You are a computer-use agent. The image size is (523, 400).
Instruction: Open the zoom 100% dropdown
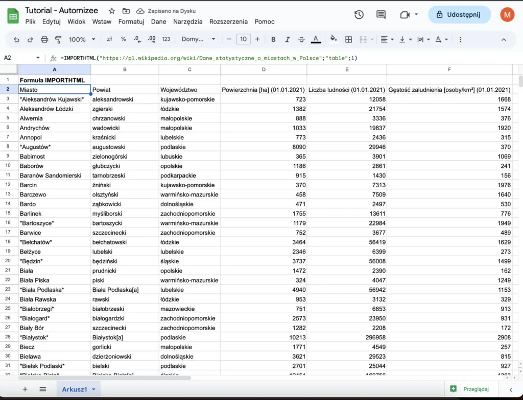coord(82,40)
